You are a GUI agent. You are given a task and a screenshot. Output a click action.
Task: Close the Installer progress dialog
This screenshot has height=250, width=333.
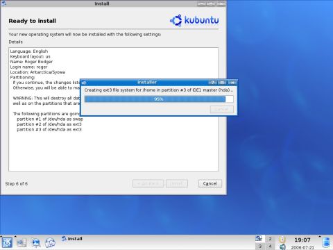pyautogui.click(x=232, y=83)
